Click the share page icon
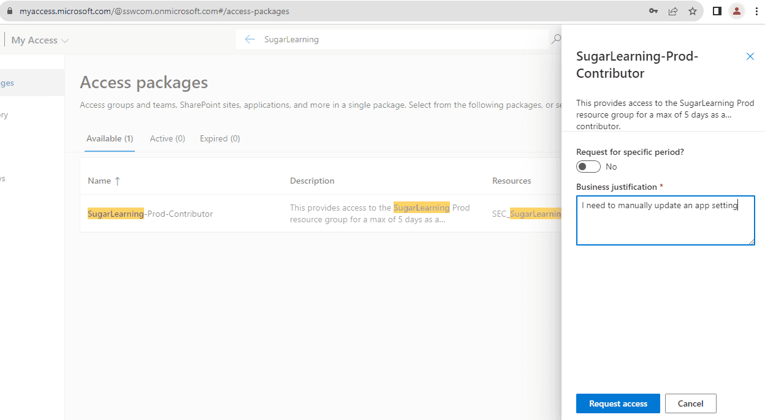This screenshot has height=420, width=765. click(x=673, y=11)
